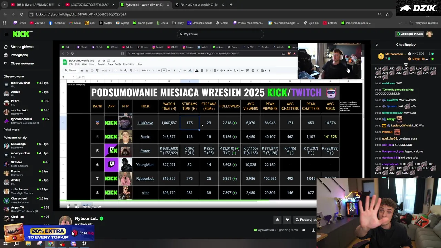Open the Kalendarz Google bookmark
441x248 pixels.
(284, 23)
